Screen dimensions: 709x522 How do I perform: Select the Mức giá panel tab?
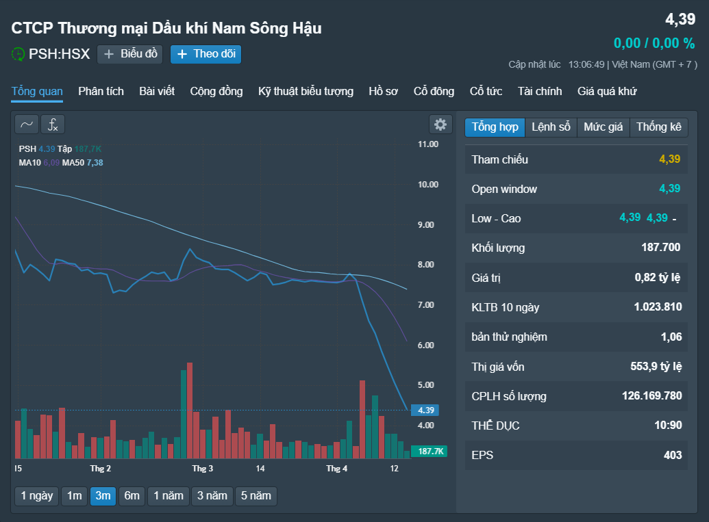pos(604,127)
